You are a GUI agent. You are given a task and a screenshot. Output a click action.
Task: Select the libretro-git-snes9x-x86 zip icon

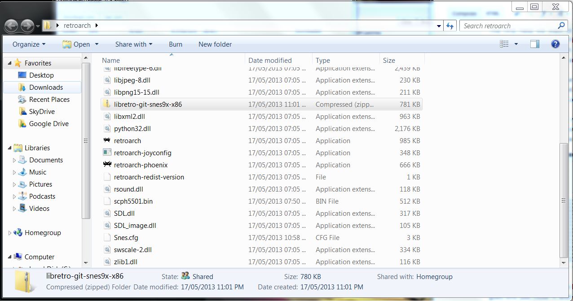click(107, 104)
